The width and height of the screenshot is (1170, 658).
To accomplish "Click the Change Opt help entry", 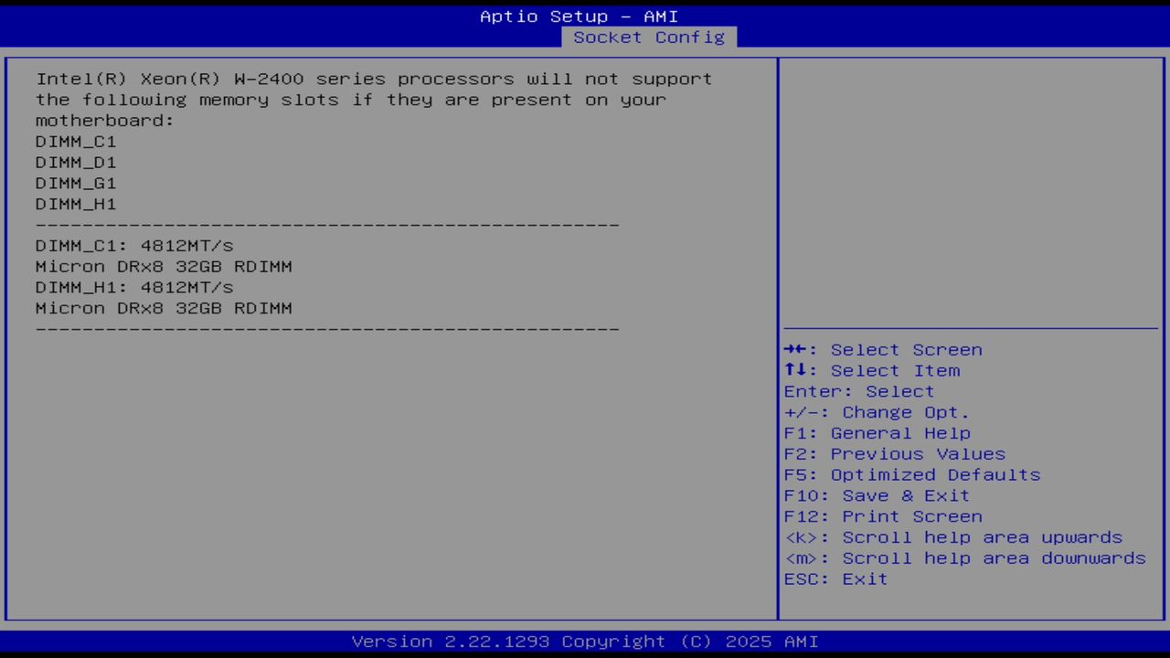I will pos(876,412).
